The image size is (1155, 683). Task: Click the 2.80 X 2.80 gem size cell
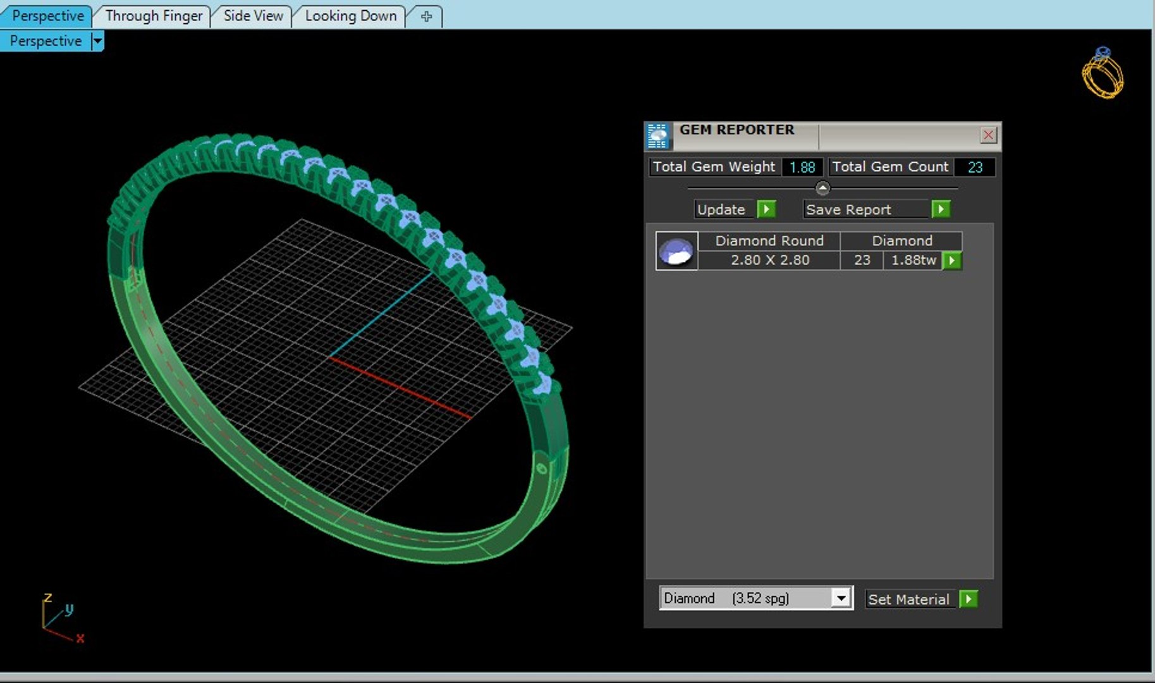tap(769, 260)
